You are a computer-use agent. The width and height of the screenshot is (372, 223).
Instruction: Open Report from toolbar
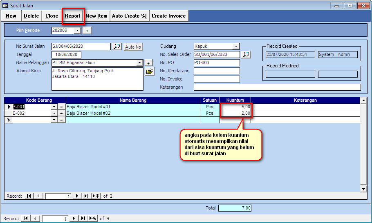click(72, 16)
